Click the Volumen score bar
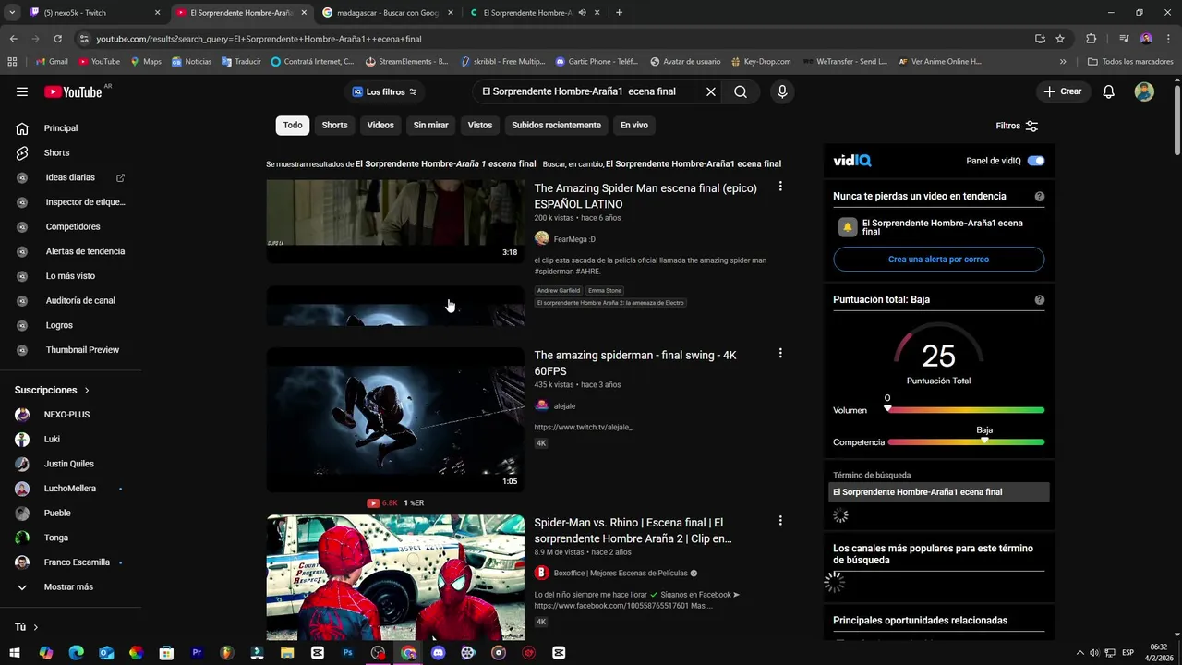Viewport: 1182px width, 665px height. click(966, 410)
